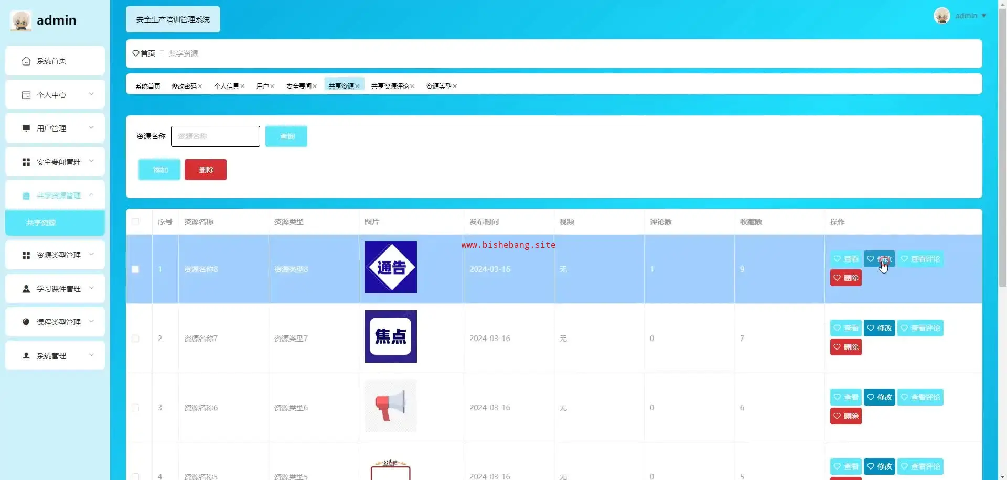Expand the 个人中心 menu chevron
The width and height of the screenshot is (1007, 480).
91,94
